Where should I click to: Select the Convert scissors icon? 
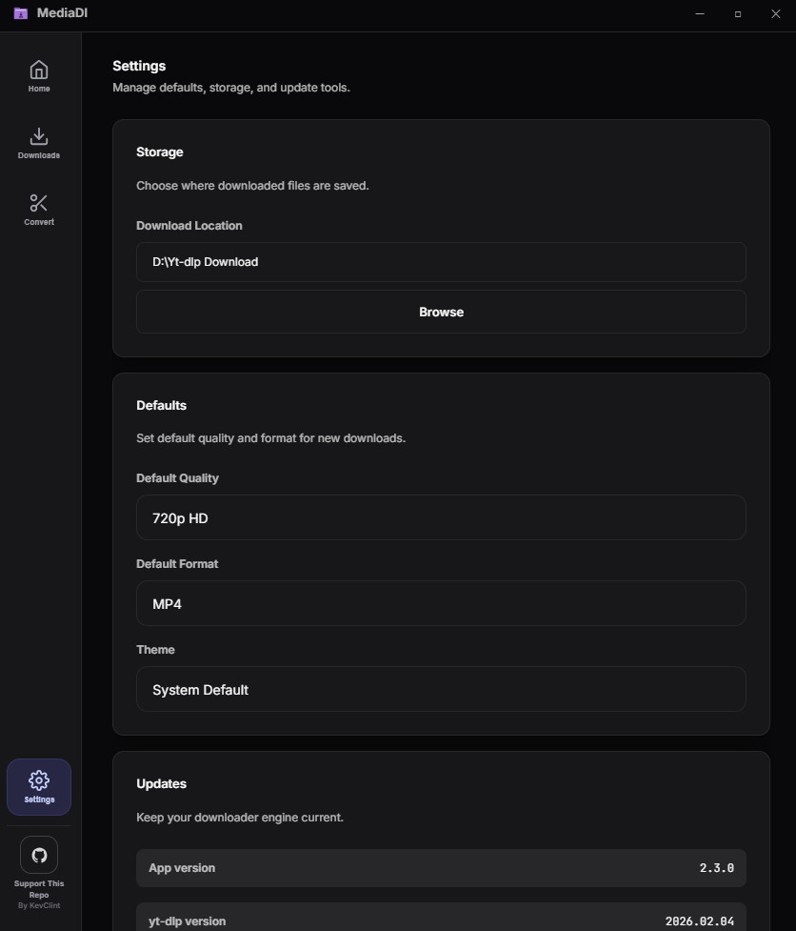tap(38, 203)
